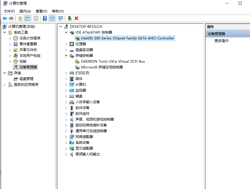Open the Properties toolbar icon
Image resolution: width=250 pixels, height=189 pixels.
(x=36, y=18)
